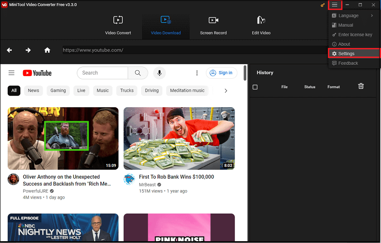Image resolution: width=381 pixels, height=243 pixels.
Task: Go back with the left arrow
Action: 9,50
